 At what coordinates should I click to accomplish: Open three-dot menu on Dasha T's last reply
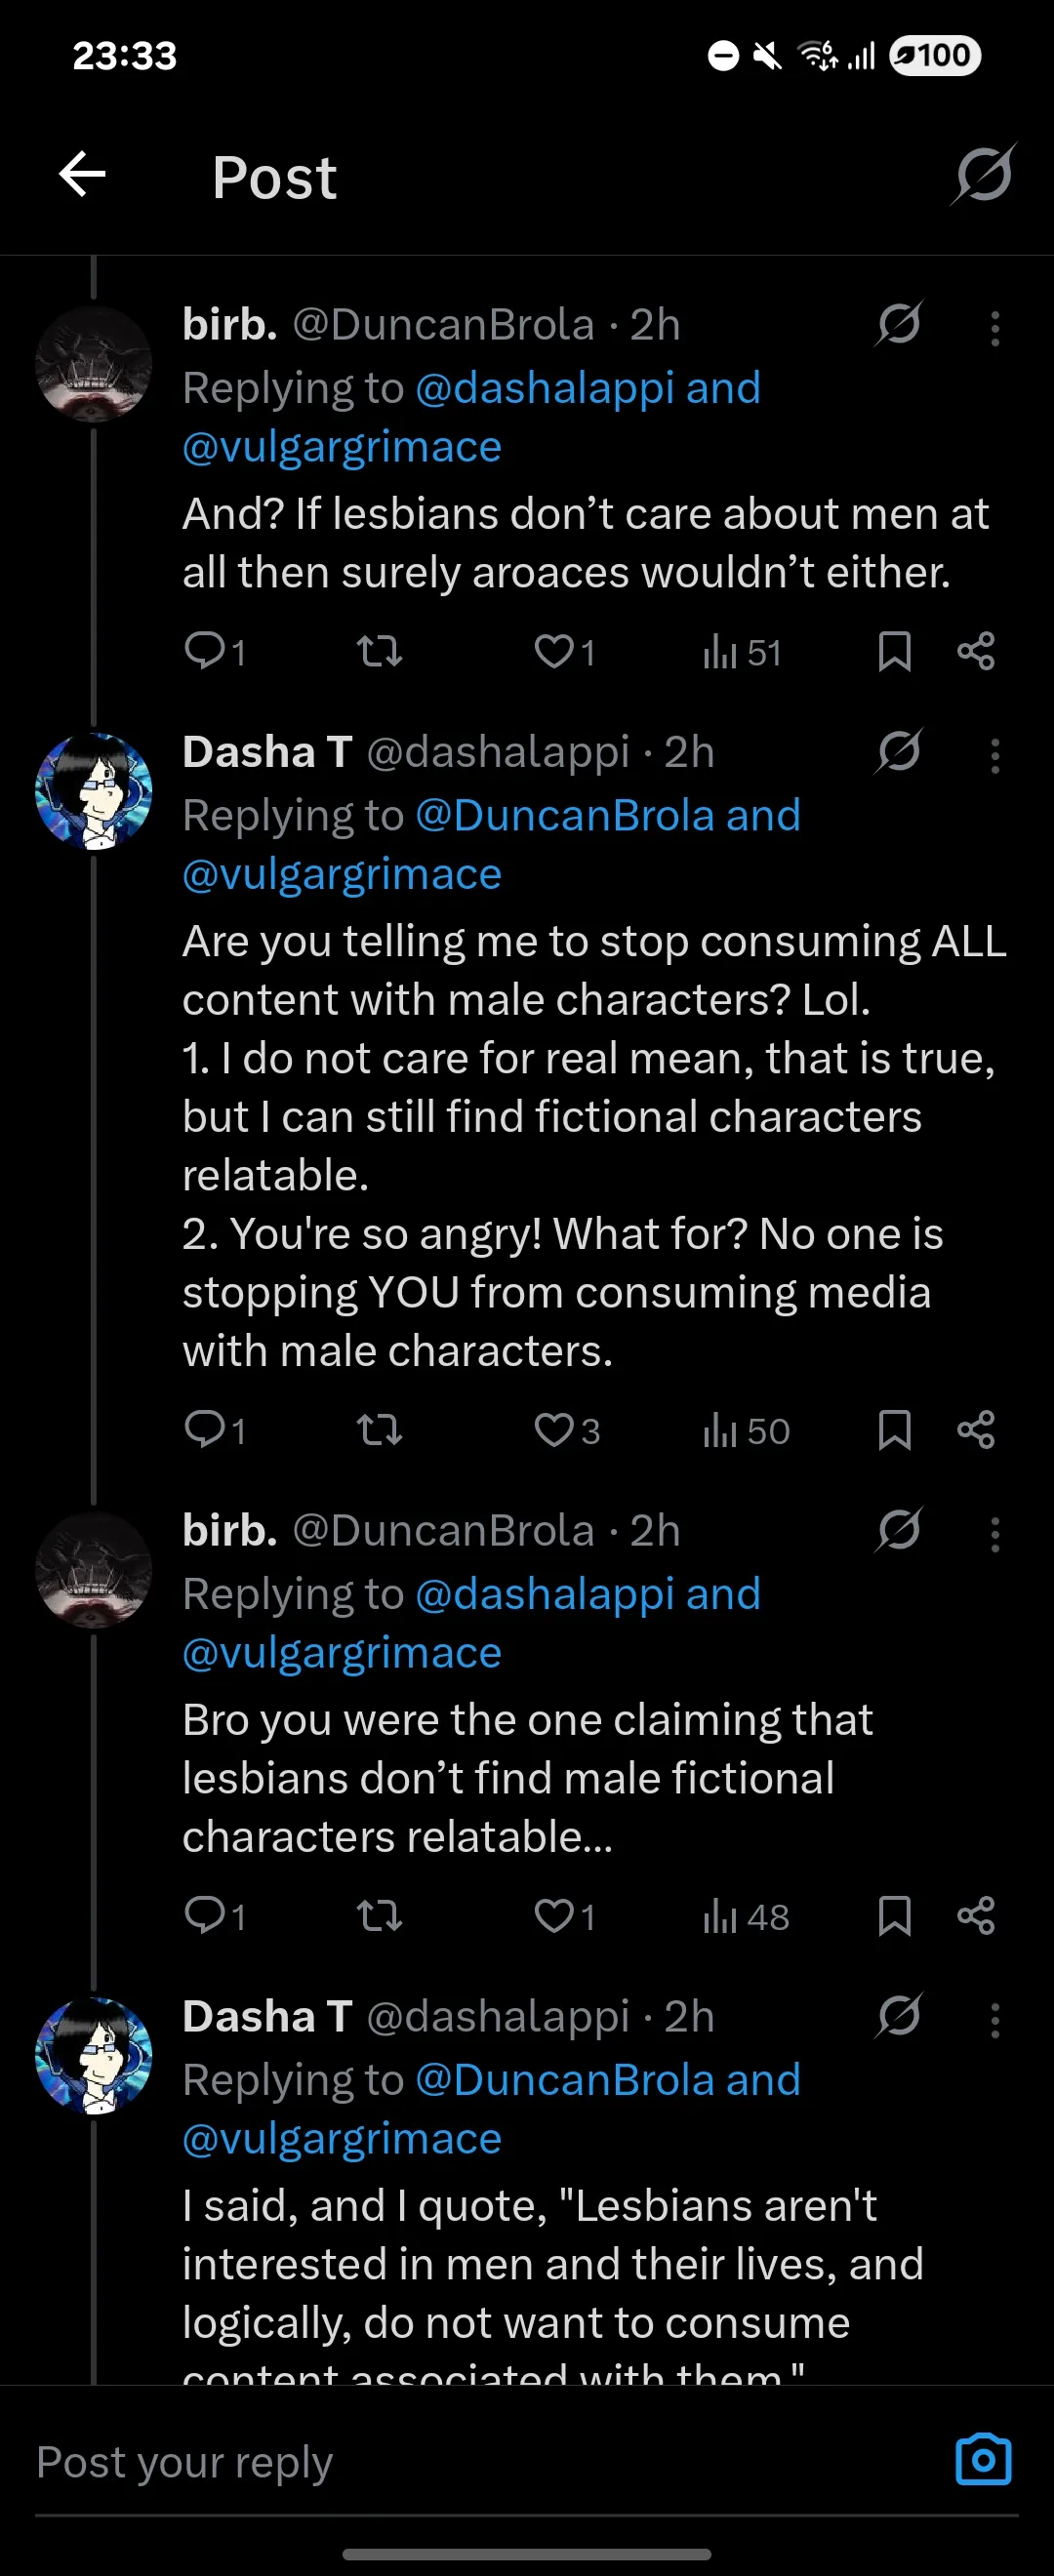pyautogui.click(x=994, y=2020)
